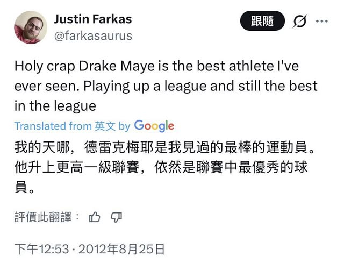The height and width of the screenshot is (270, 344).
Task: Open the 下午12:53 timestamp
Action: point(42,249)
